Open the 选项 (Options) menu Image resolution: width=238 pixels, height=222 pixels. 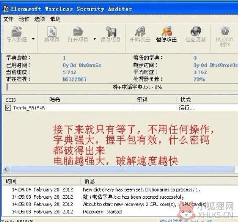pos(40,19)
